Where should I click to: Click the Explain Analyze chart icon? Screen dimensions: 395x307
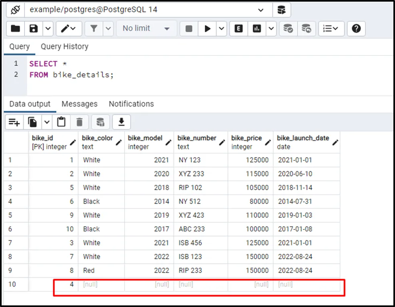click(x=257, y=29)
